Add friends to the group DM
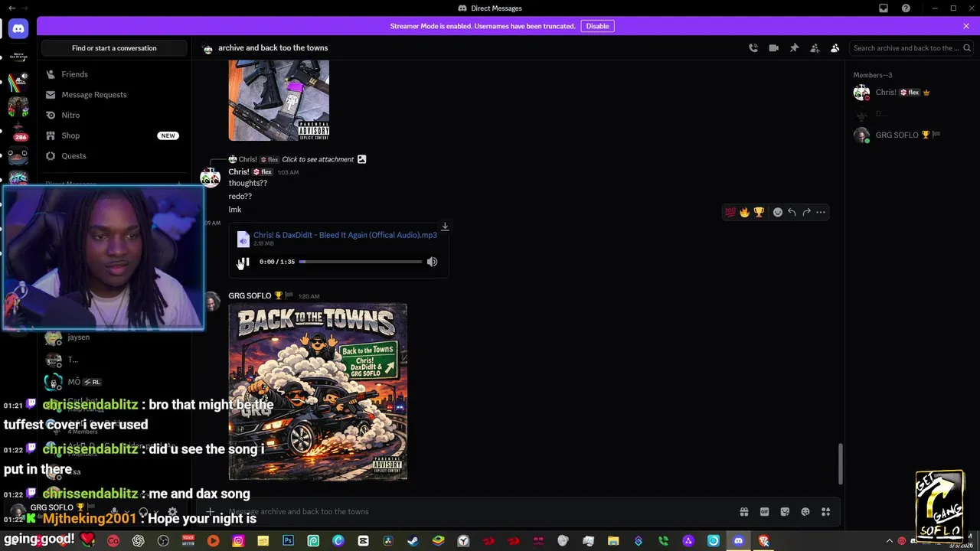Image resolution: width=980 pixels, height=551 pixels. (x=815, y=48)
